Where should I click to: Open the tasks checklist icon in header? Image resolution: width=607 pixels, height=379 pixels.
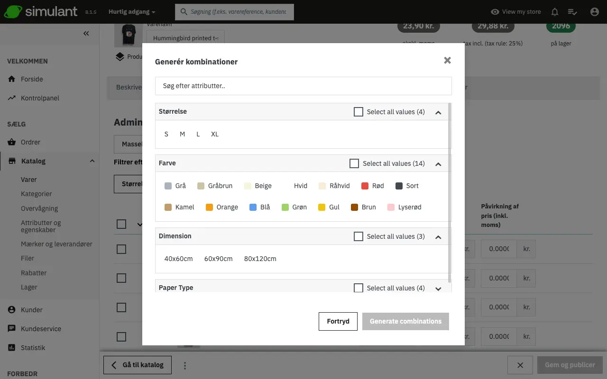572,12
